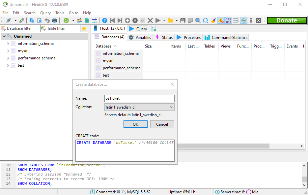308x195 pixels.
Task: Toggle binary data as text display
Action: [228, 20]
